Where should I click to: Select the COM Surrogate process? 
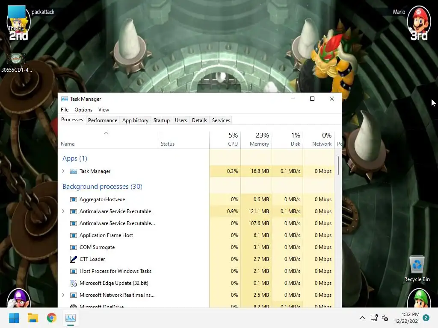(x=97, y=247)
